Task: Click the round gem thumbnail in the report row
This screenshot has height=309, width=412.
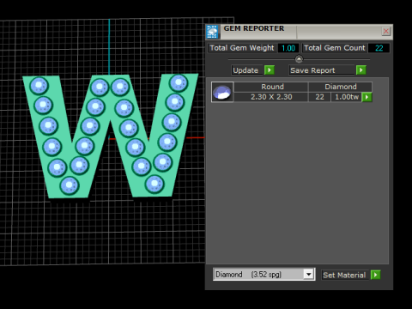Action: click(x=222, y=92)
